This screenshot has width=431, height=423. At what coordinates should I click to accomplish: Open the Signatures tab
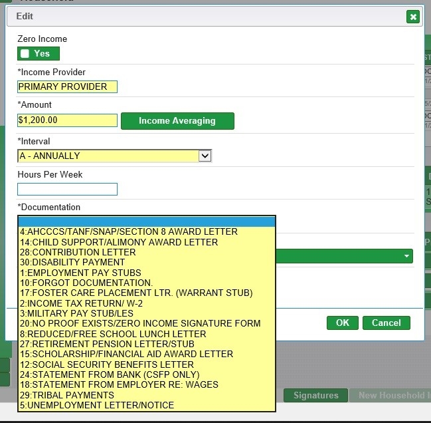[x=315, y=395]
